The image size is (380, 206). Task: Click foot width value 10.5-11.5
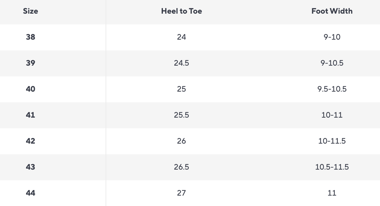[332, 167]
